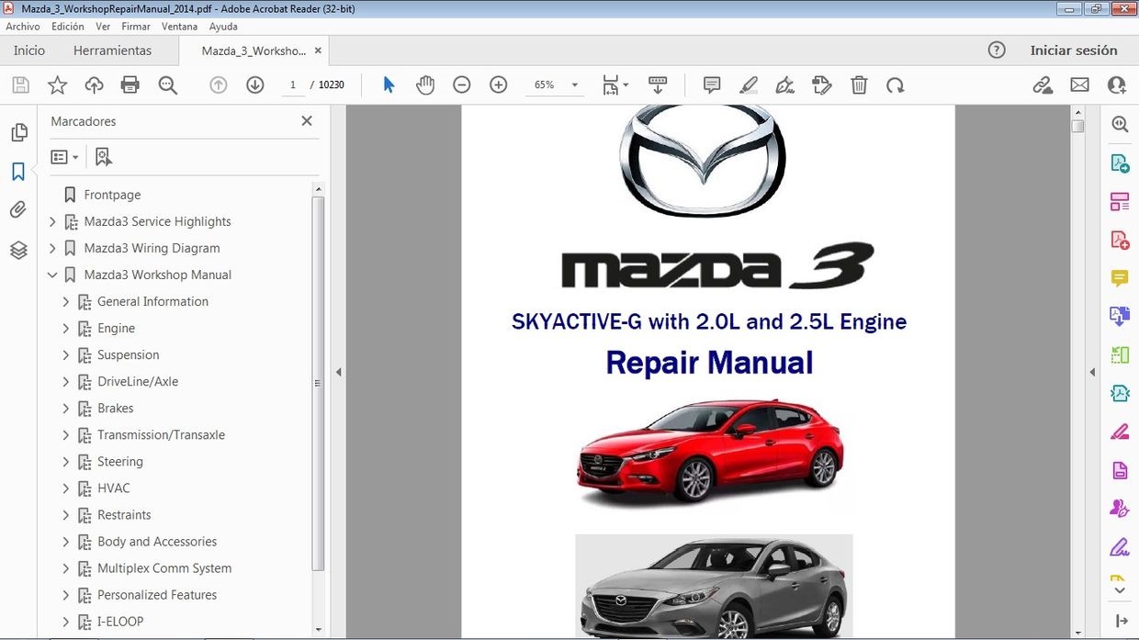Viewport: 1139px width, 640px height.
Task: Open the yellow Comment tool in the right pane
Action: [x=1120, y=278]
